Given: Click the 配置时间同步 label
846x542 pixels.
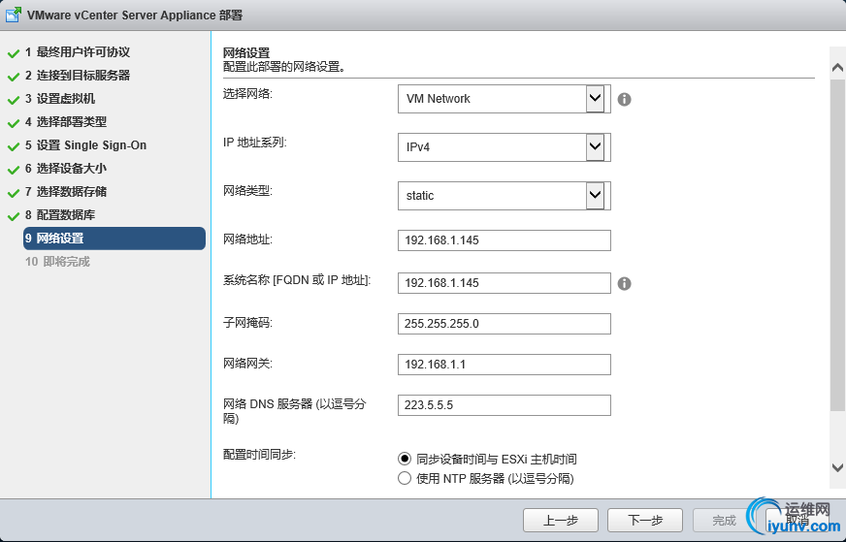Looking at the screenshot, I should point(259,455).
